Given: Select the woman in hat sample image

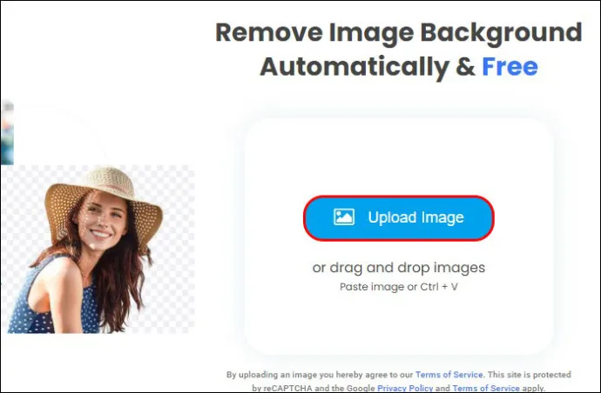Looking at the screenshot, I should [x=98, y=250].
